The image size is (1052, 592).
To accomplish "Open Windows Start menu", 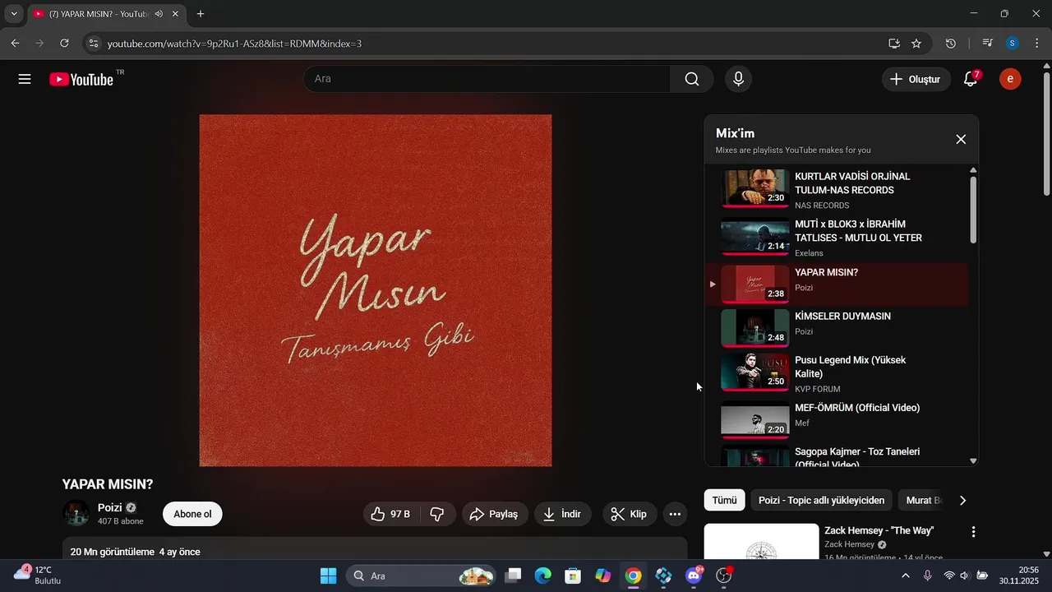I will 328,576.
